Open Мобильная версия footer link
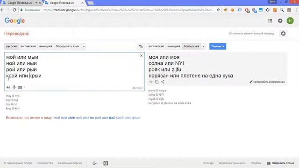Viewport: 299px width, 168px height. [x=70, y=163]
